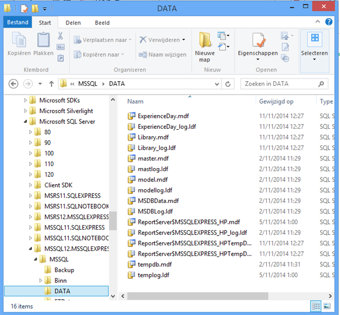340x315 pixels.
Task: Collapse the MSSQL12.MSSQLEXPRESS tree node
Action: pos(30,249)
